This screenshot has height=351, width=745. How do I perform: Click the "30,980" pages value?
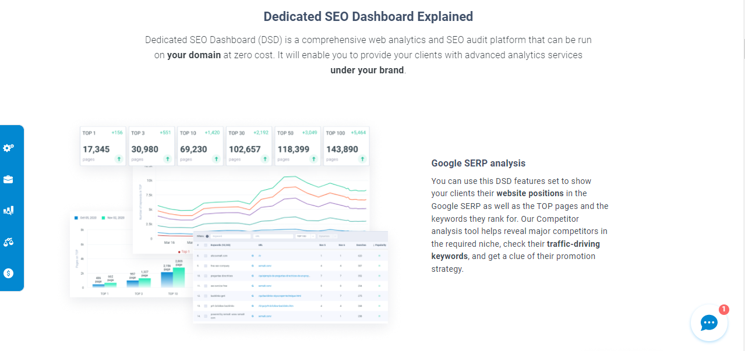click(x=144, y=150)
